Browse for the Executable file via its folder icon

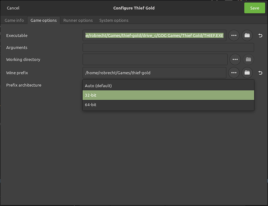tap(247, 35)
